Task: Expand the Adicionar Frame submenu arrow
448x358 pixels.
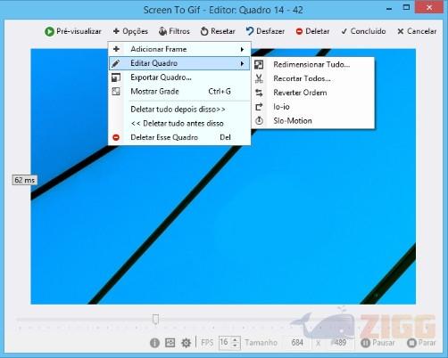Action: tap(243, 49)
